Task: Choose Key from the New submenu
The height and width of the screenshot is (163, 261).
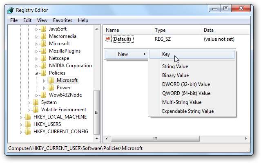Action: [166, 54]
